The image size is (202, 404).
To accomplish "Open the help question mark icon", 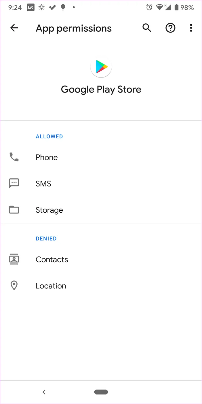I will 170,28.
